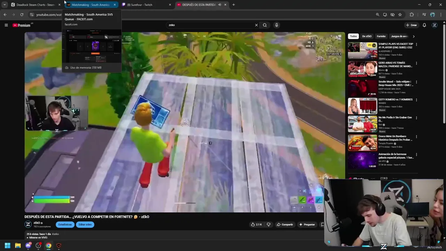This screenshot has height=251, width=446.
Task: Open Smoke Mood Deep House Mix thumbnail
Action: coord(362,88)
